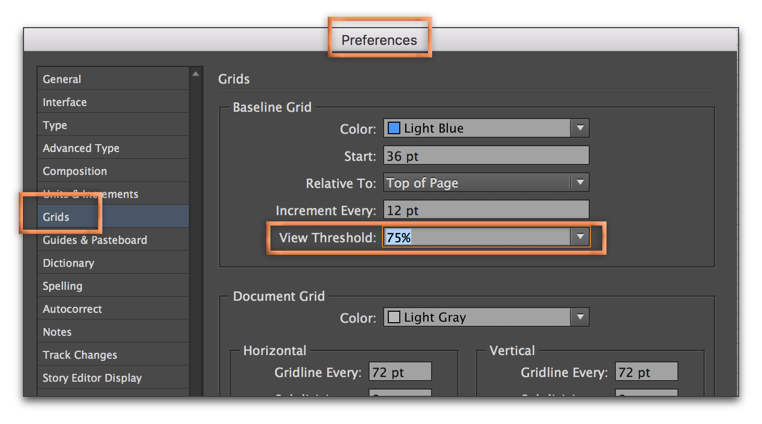Open the Type preferences section
Screen dimensions: 762x424
(55, 125)
